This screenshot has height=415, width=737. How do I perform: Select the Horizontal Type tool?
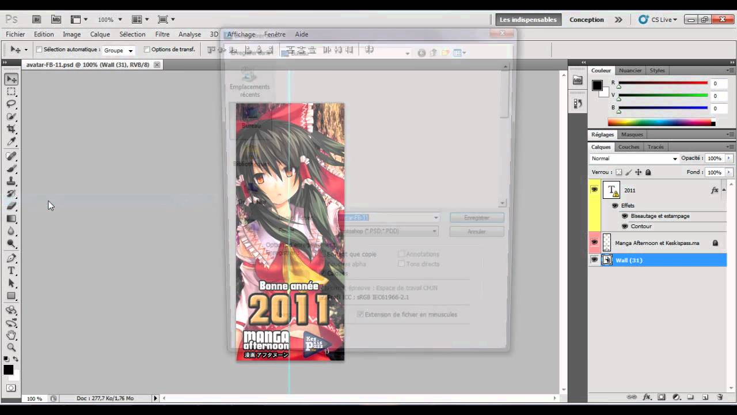coord(12,271)
